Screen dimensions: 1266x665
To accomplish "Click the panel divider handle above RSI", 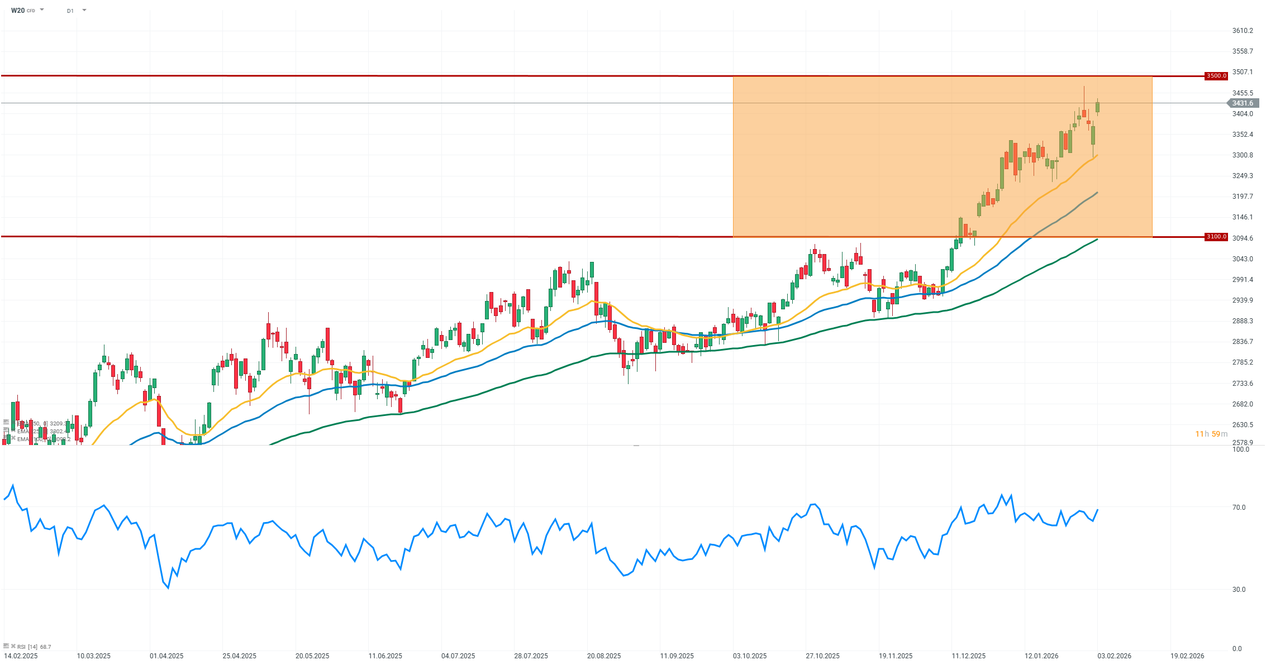I will point(636,446).
